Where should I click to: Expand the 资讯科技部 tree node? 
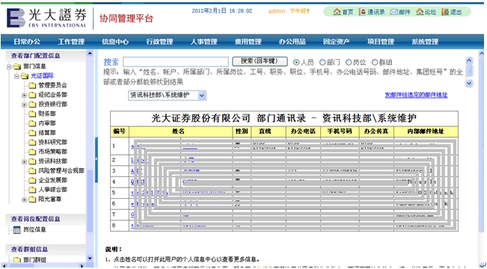pos(24,161)
